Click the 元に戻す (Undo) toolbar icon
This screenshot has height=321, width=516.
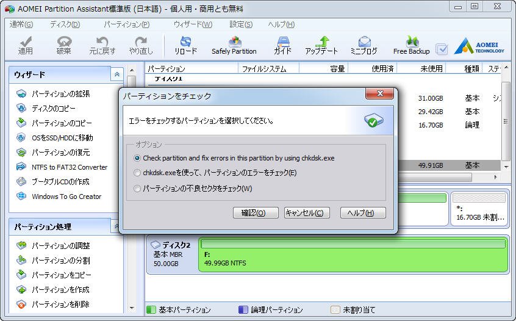pyautogui.click(x=102, y=45)
